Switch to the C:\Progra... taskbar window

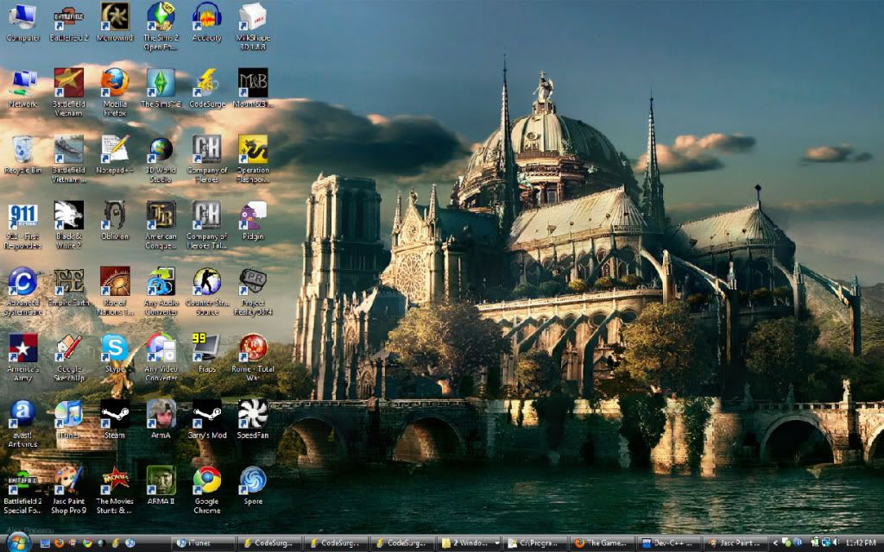click(x=535, y=543)
